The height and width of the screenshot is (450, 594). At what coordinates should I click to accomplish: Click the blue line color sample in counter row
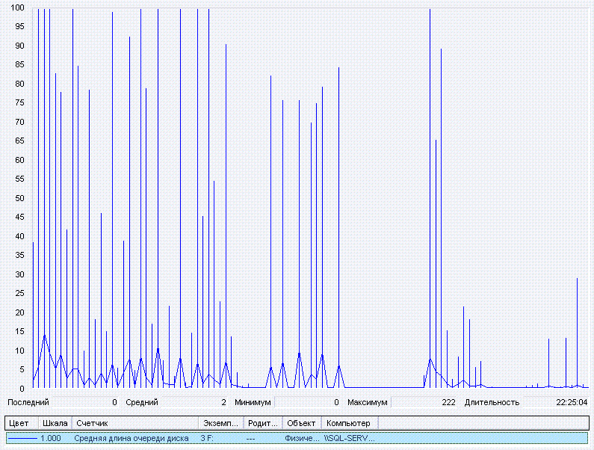21,439
